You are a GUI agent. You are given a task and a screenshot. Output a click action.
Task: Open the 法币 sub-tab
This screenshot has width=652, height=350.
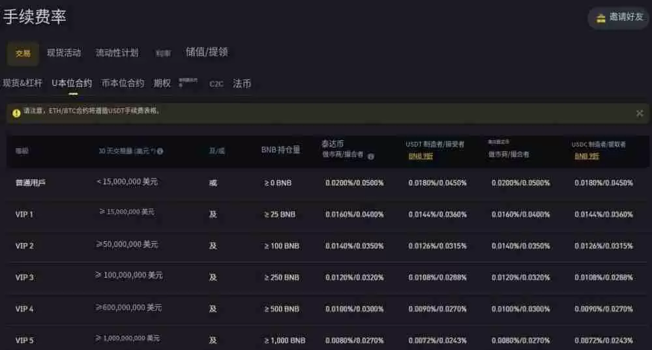[x=242, y=83]
